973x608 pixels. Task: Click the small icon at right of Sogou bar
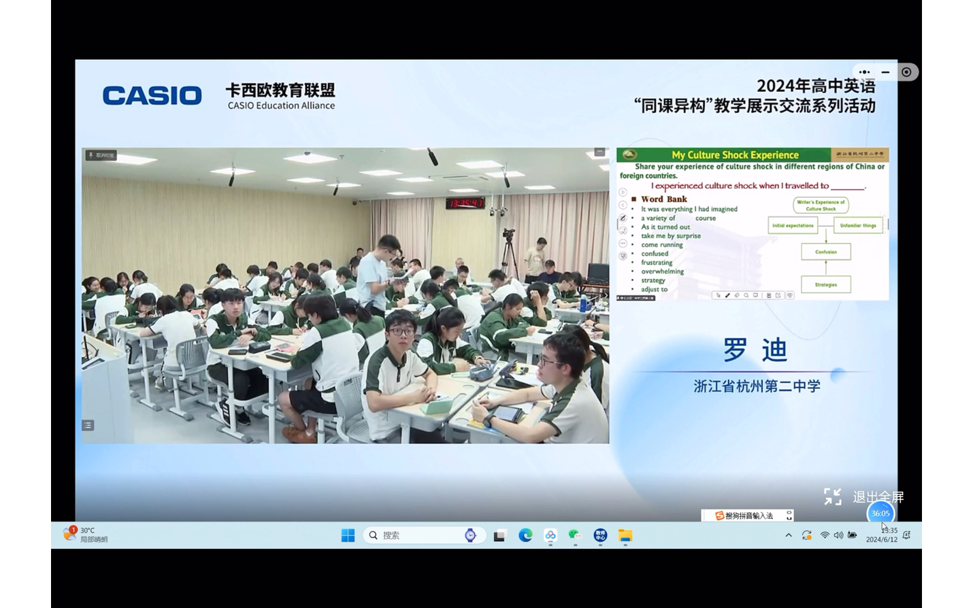[789, 516]
